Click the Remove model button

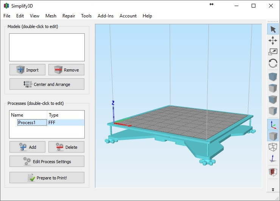pos(66,70)
